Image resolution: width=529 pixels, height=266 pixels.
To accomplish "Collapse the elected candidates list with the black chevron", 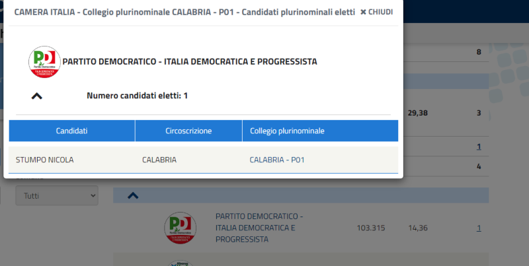I will pyautogui.click(x=37, y=96).
